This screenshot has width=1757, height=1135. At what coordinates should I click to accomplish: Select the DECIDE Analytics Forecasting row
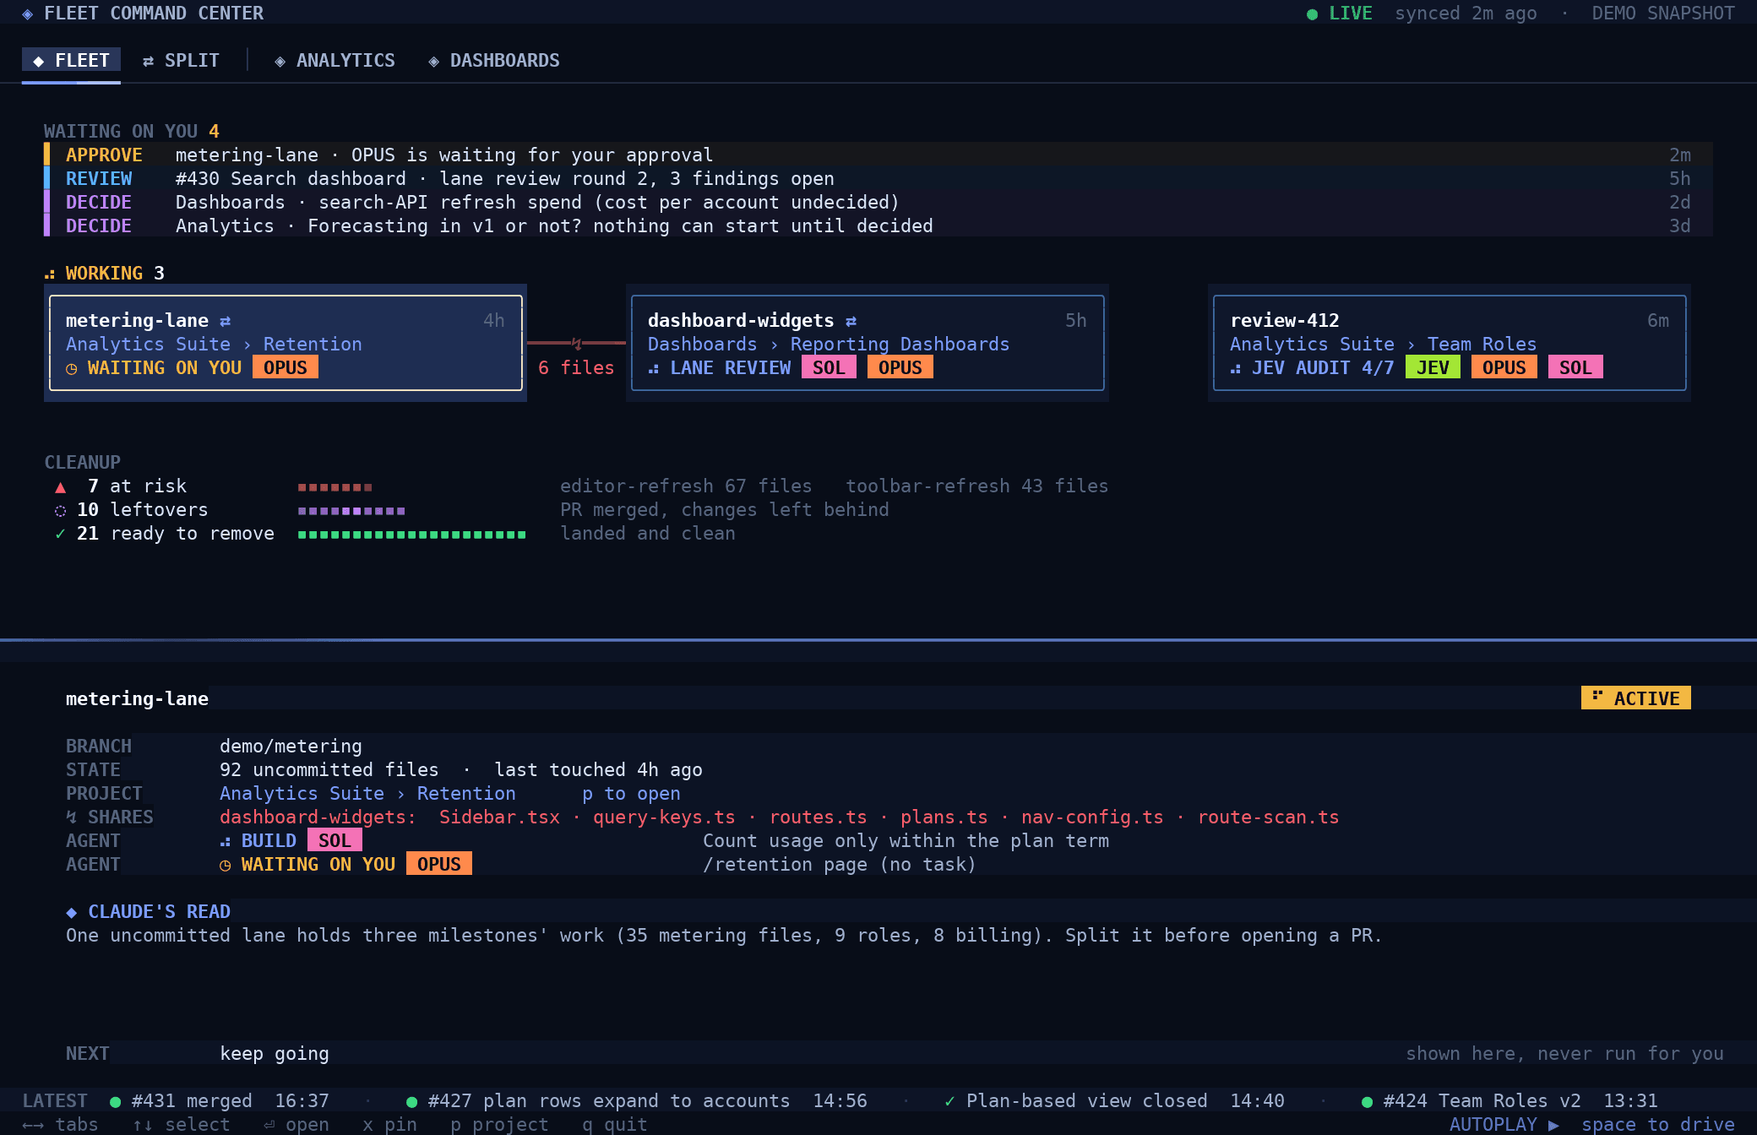878,225
